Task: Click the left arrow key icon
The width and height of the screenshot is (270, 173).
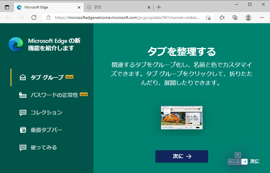Action: (231, 162)
